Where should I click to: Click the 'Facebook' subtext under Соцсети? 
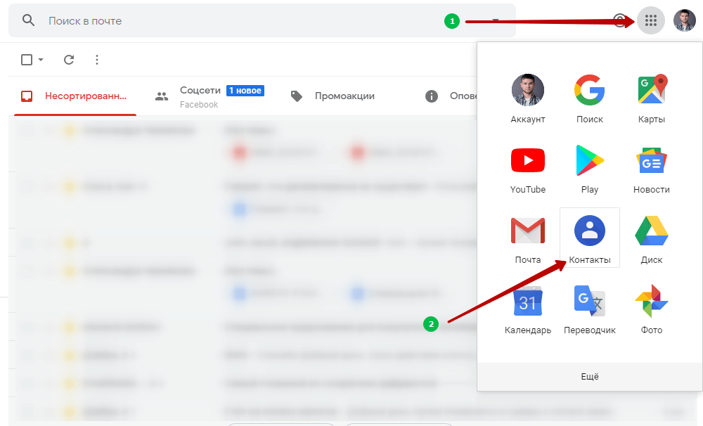199,105
